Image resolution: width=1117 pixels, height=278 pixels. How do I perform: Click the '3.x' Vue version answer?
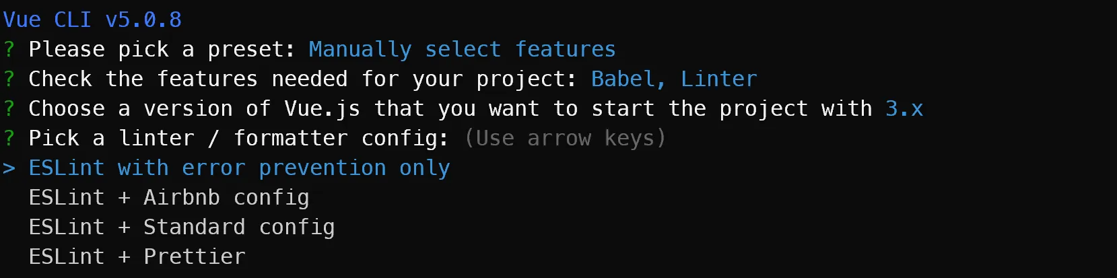(904, 108)
